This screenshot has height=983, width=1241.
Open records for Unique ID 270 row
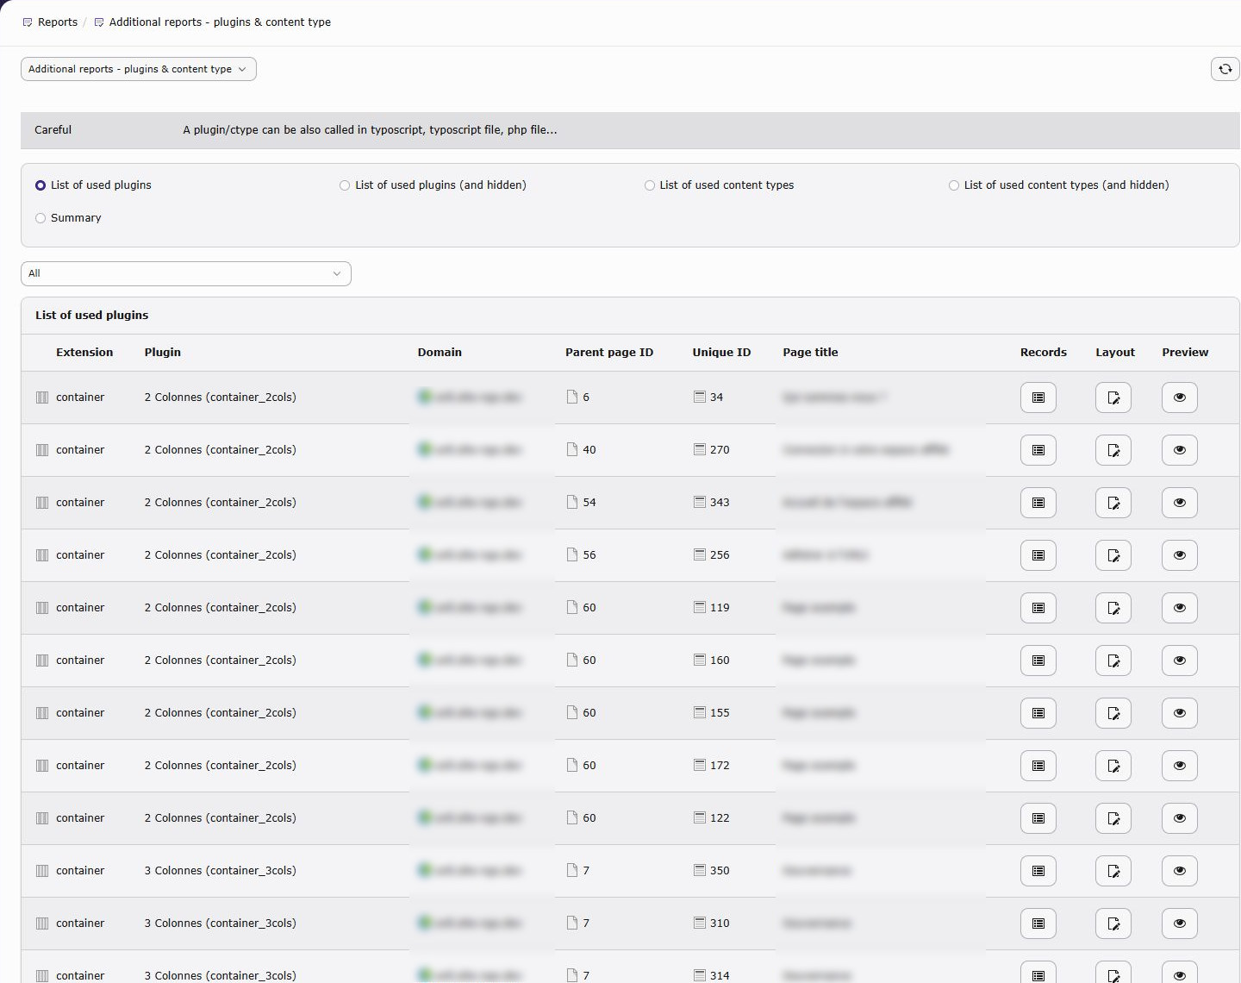(x=1038, y=450)
